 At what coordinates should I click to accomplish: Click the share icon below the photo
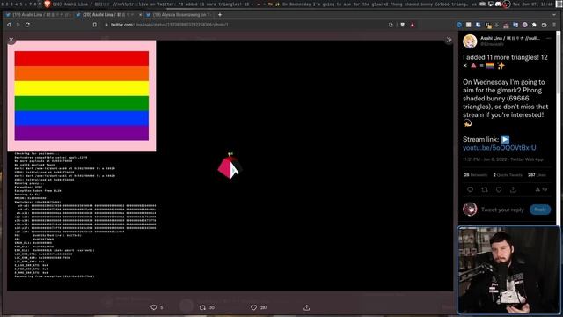point(306,307)
